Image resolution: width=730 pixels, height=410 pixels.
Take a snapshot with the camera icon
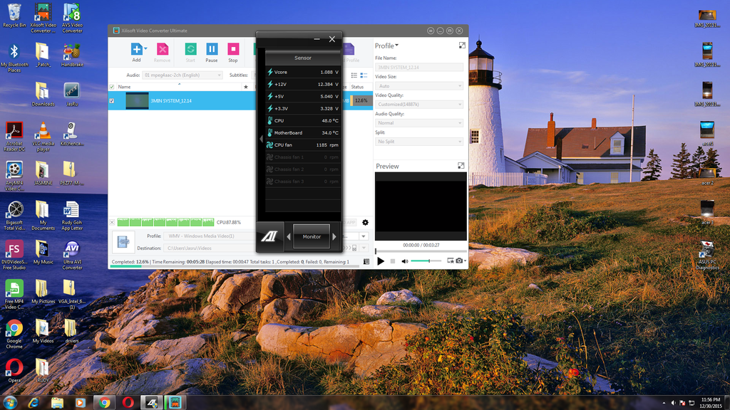(460, 261)
